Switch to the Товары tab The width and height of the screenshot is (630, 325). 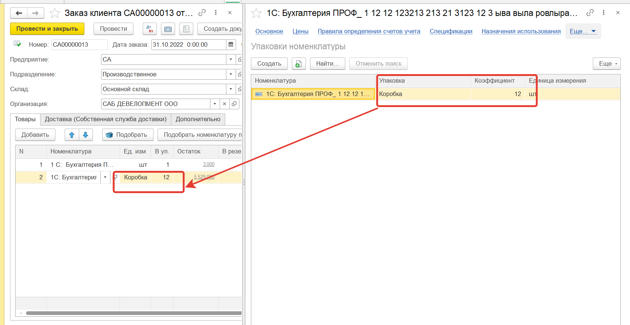(x=25, y=119)
